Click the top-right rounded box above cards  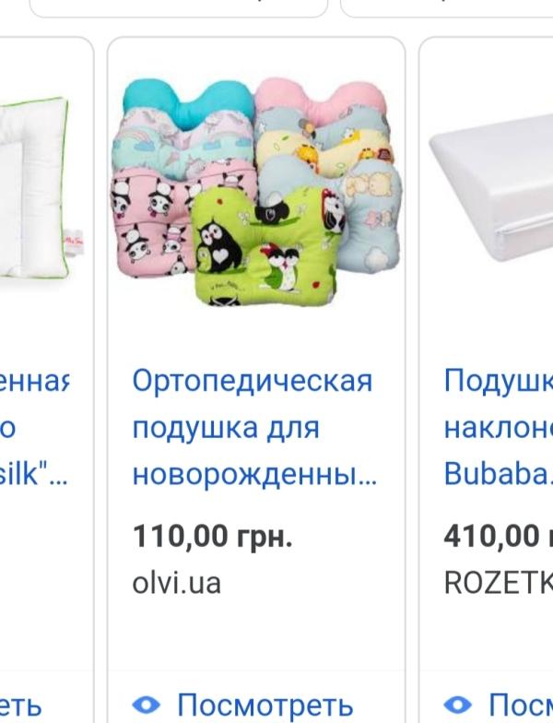(x=446, y=8)
